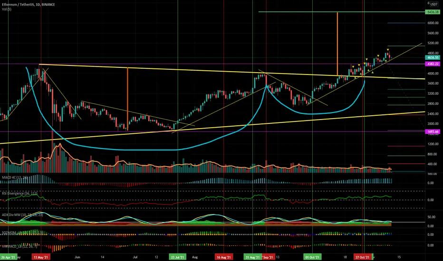Select the orange vertical line in late June
Screen dimensions: 443x261
click(127, 99)
